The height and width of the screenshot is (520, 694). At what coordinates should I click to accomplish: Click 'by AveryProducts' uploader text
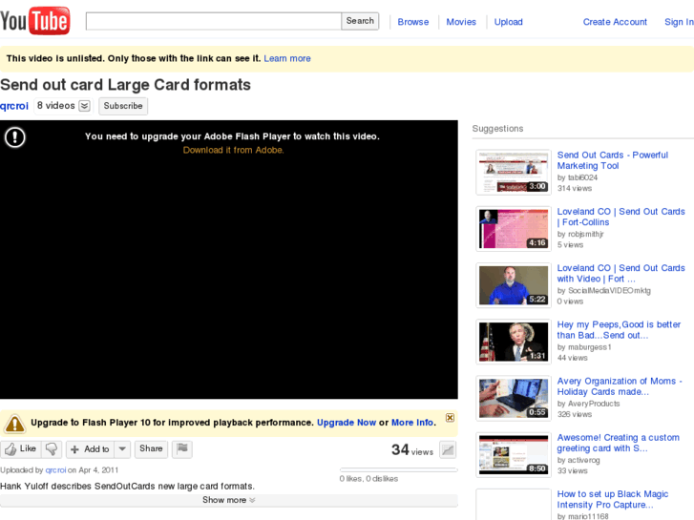pyautogui.click(x=588, y=404)
